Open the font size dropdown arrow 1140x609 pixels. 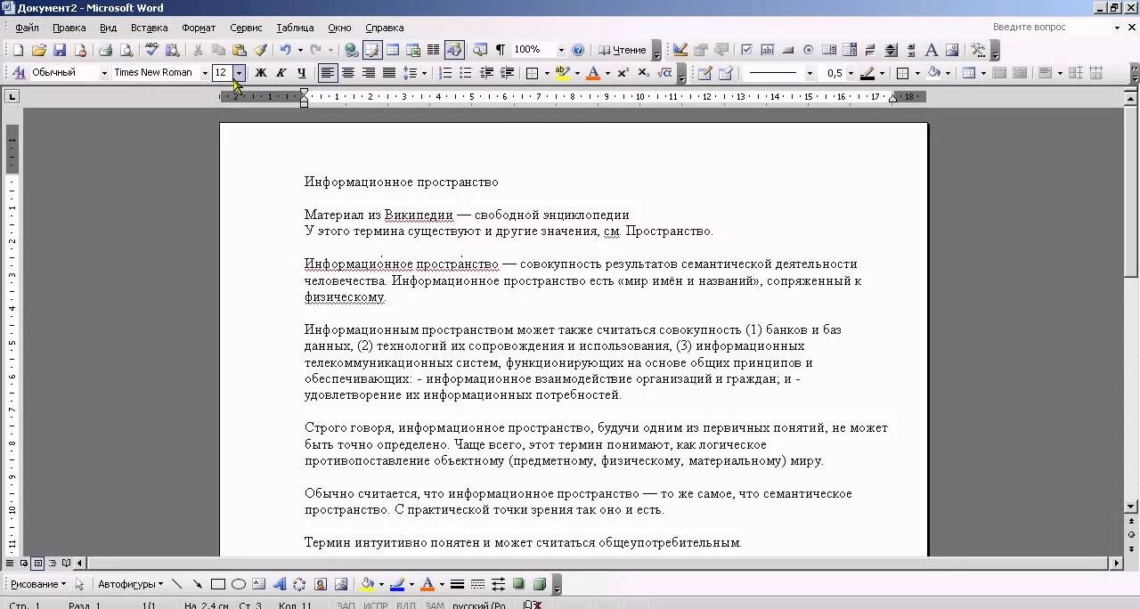coord(239,73)
